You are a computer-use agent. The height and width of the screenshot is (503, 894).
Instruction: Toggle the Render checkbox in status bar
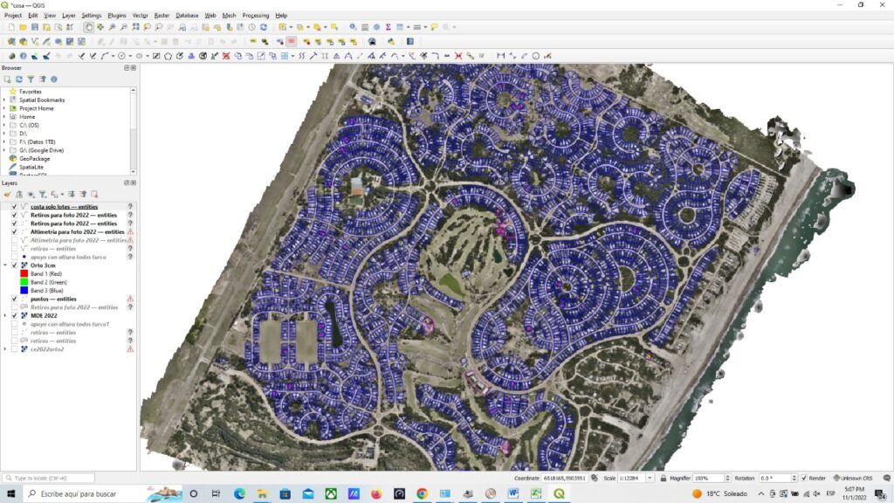pyautogui.click(x=804, y=478)
